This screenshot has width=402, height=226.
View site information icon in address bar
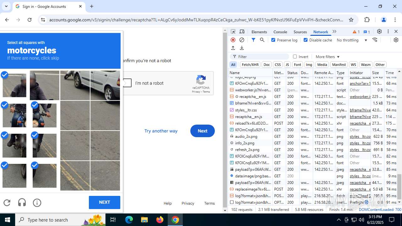click(43, 20)
